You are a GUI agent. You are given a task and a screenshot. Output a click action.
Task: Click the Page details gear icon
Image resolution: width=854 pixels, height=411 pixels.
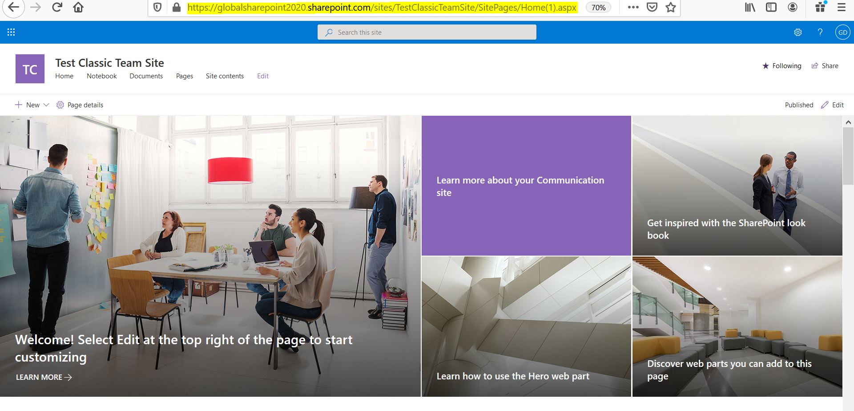[60, 105]
